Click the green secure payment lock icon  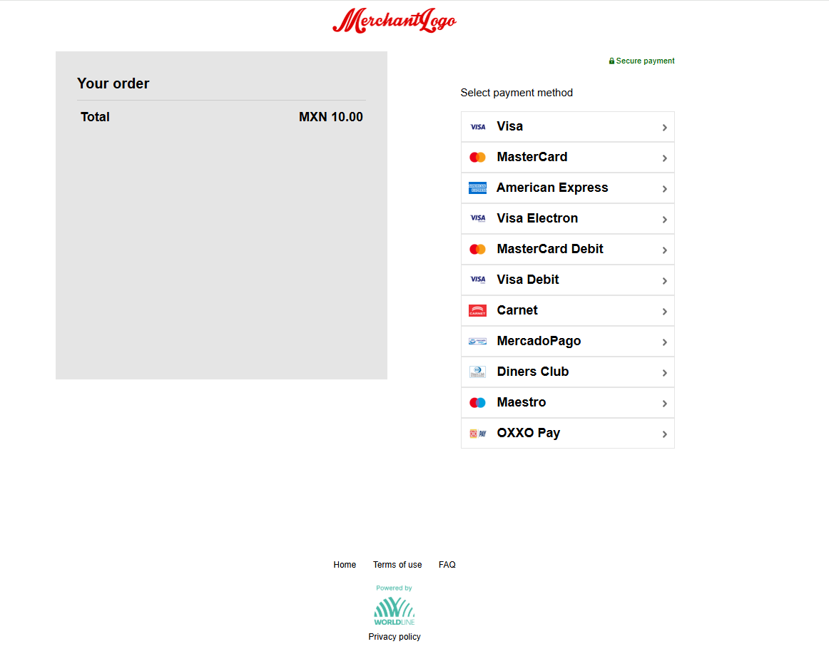(611, 61)
